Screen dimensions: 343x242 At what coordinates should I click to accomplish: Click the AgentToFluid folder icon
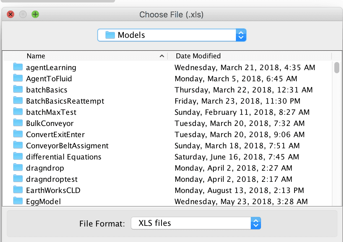click(x=18, y=78)
